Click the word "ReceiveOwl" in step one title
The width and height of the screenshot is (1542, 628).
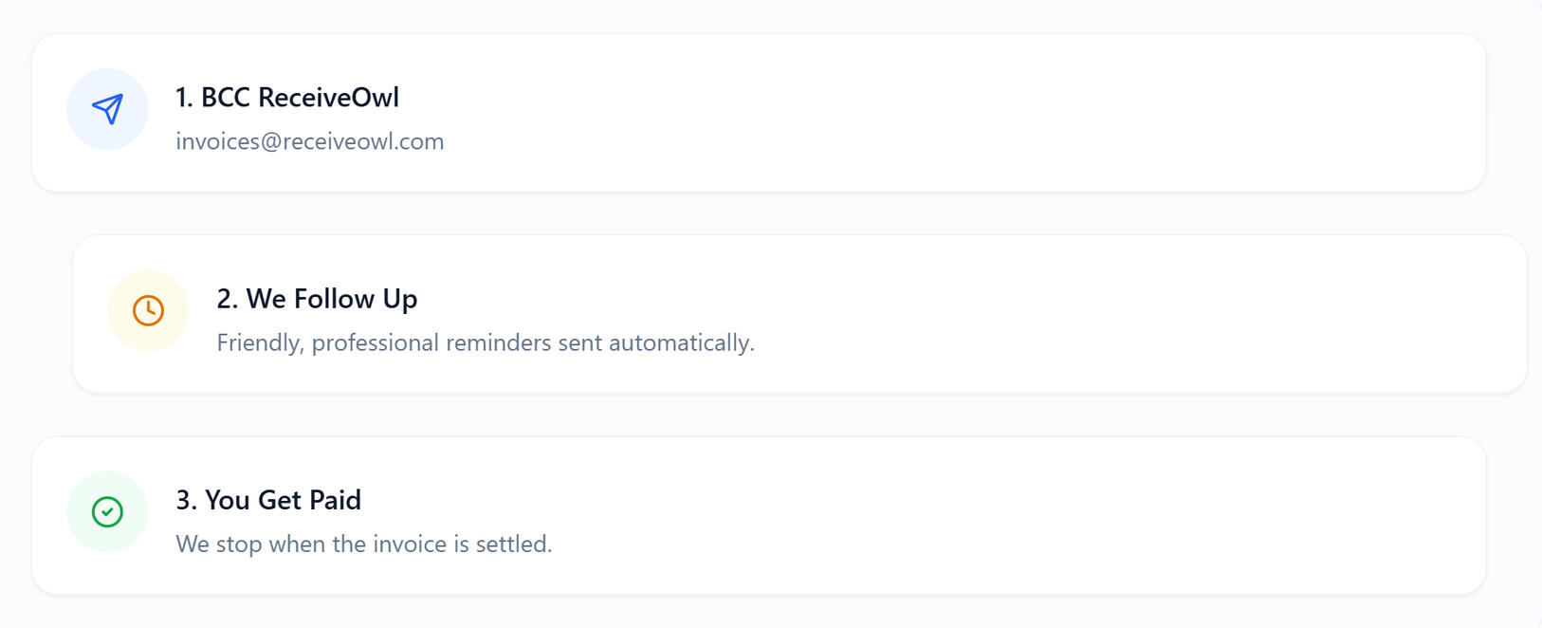point(328,98)
